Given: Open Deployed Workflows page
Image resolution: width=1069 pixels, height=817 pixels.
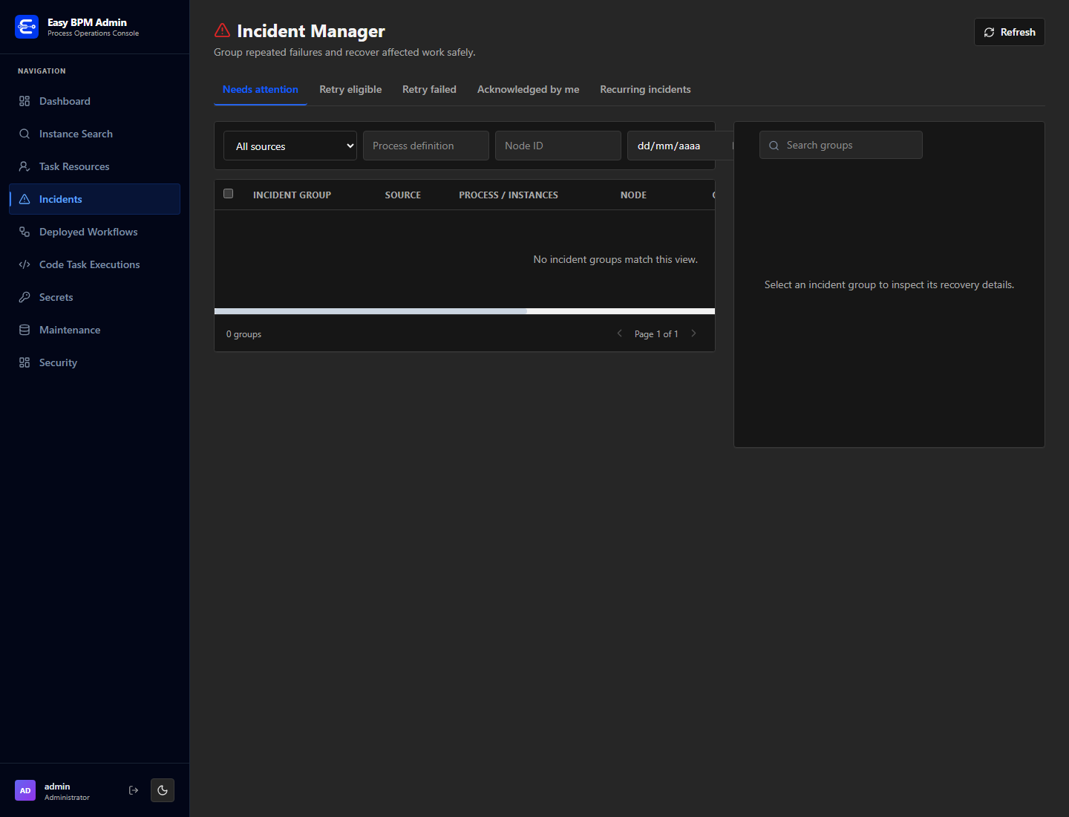Looking at the screenshot, I should point(95,232).
